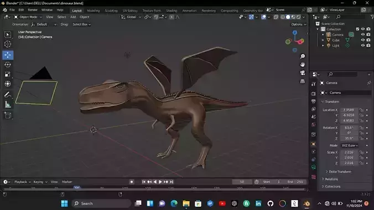Image resolution: width=374 pixels, height=210 pixels.
Task: Open the viewport Add menu
Action: [x=73, y=17]
